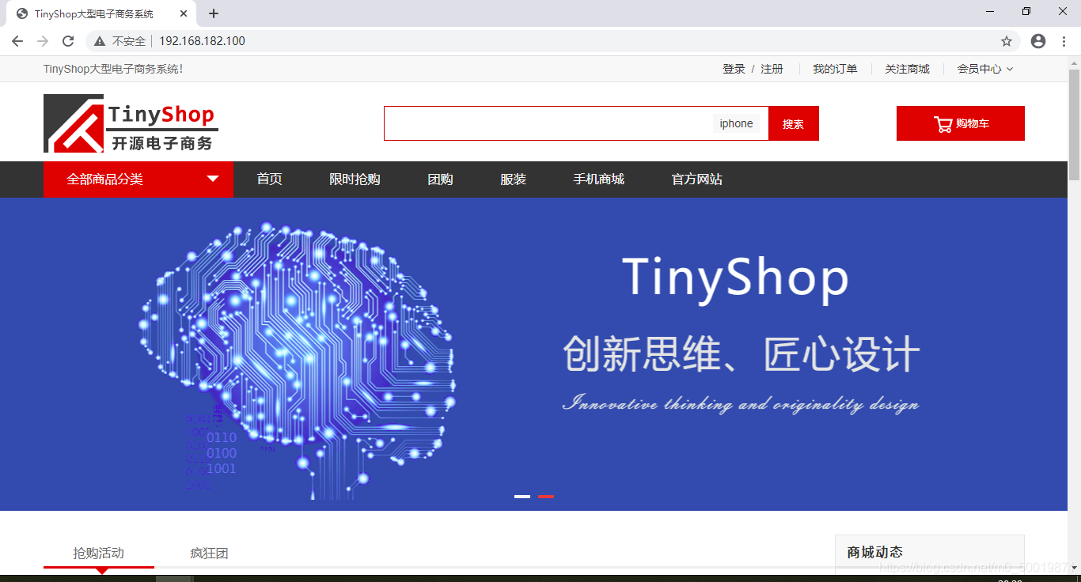Select 服装 in the navigation bar
This screenshot has height=582, width=1081.
(x=513, y=180)
